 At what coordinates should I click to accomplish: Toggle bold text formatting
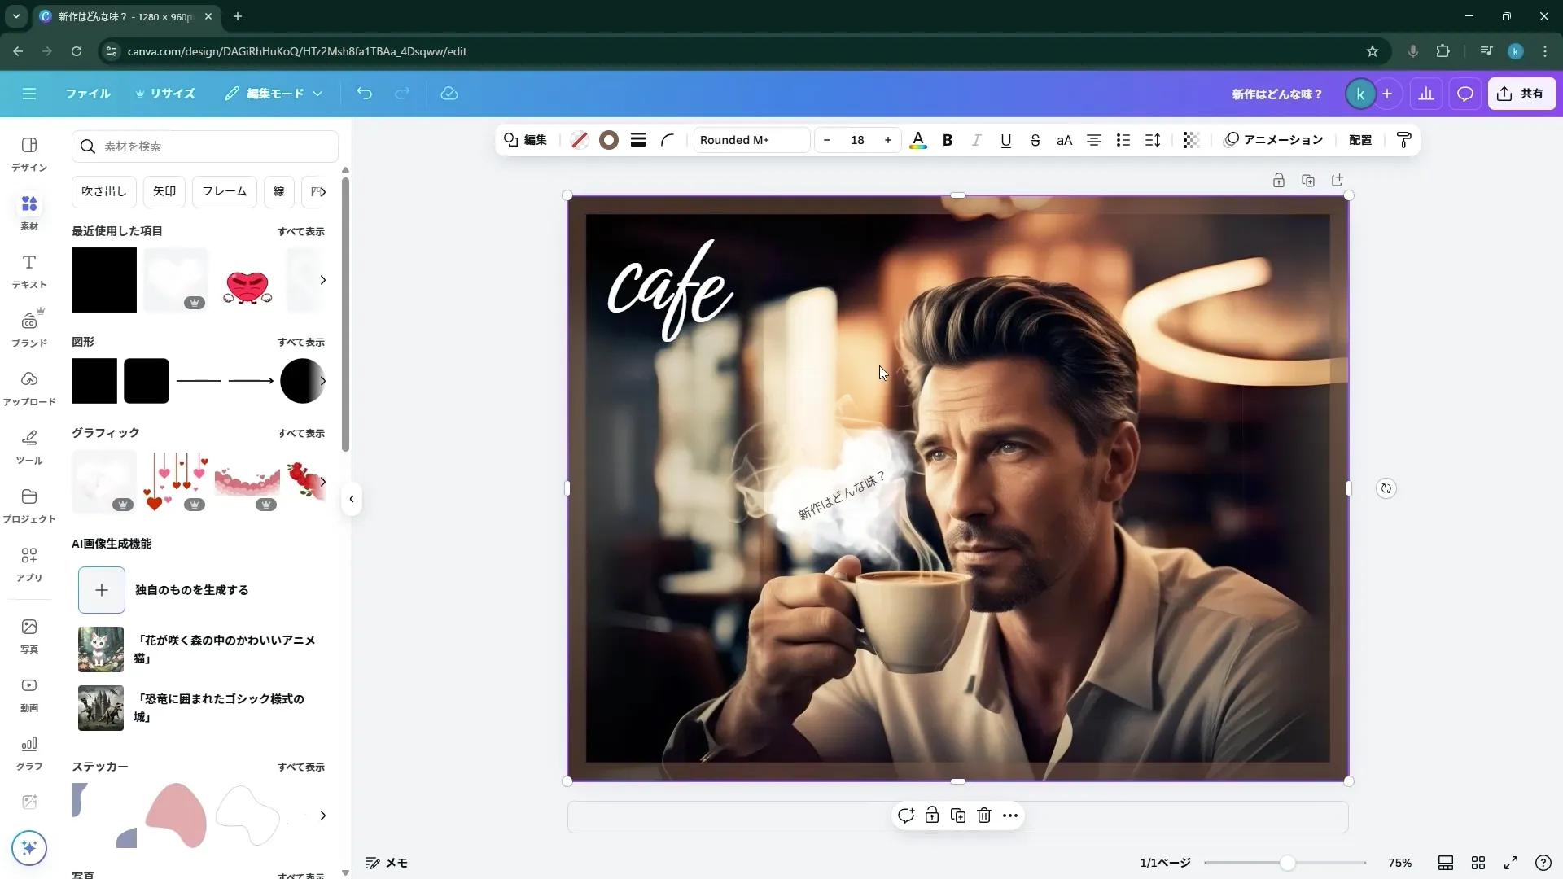(947, 140)
